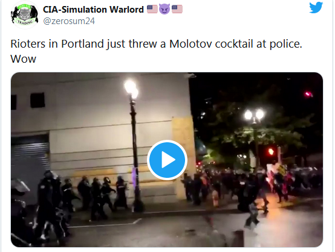
Task: Click the first US flag emoji
Action: point(152,9)
